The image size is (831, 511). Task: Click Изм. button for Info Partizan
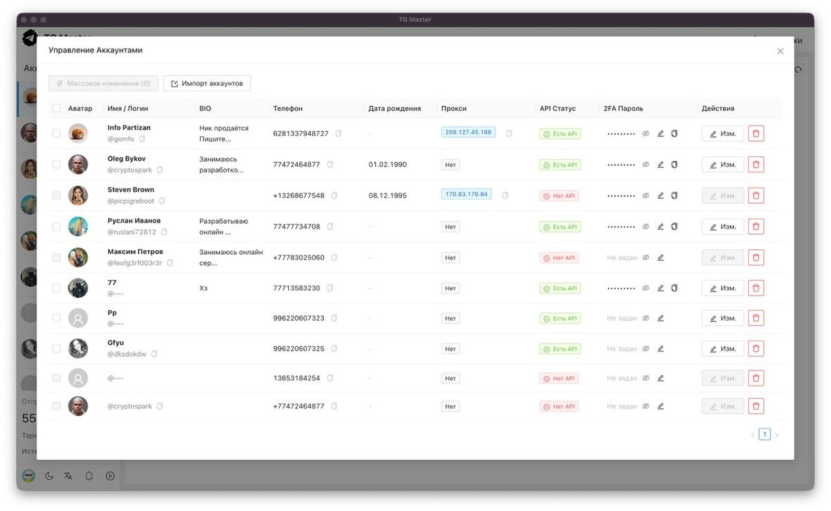click(x=723, y=134)
